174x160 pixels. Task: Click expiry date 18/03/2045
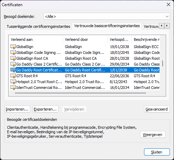tap(120, 53)
